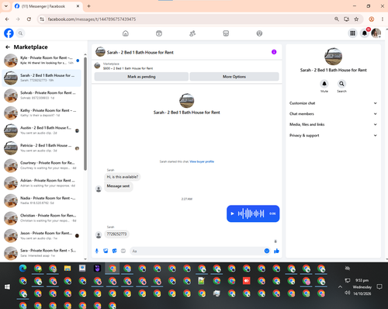
Task: Bookmark this page with star icon
Action: pos(356,19)
